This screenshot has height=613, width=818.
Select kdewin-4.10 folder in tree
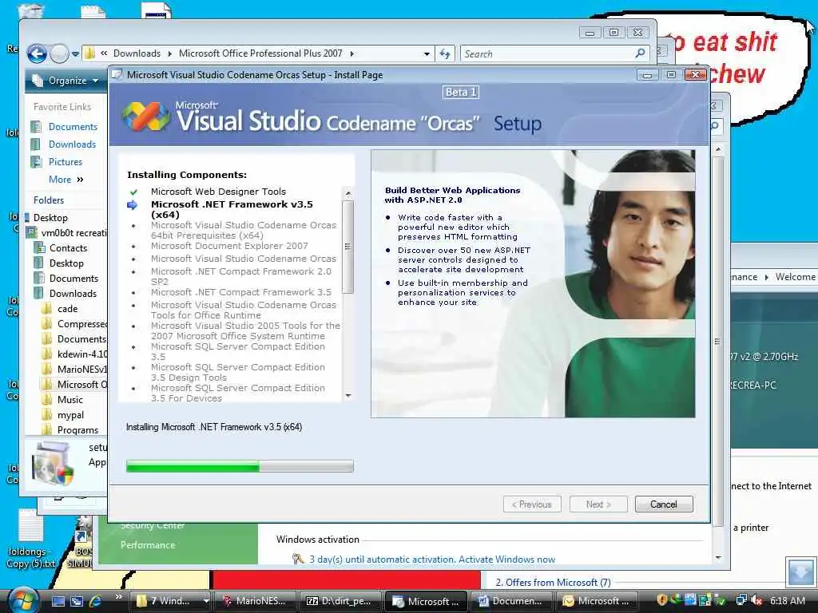pyautogui.click(x=82, y=354)
